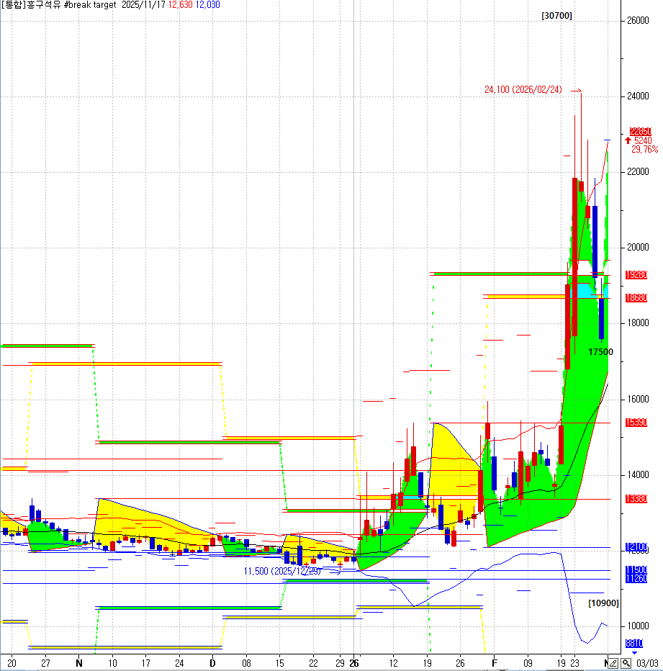Select the blue 8810 price tag

[634, 644]
